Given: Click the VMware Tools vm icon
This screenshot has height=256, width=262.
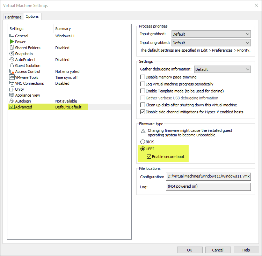Looking at the screenshot, I should click(x=12, y=77).
